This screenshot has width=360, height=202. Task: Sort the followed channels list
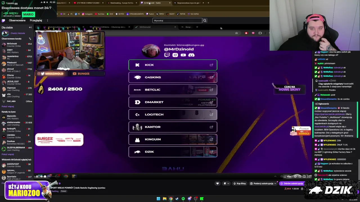coord(30,39)
